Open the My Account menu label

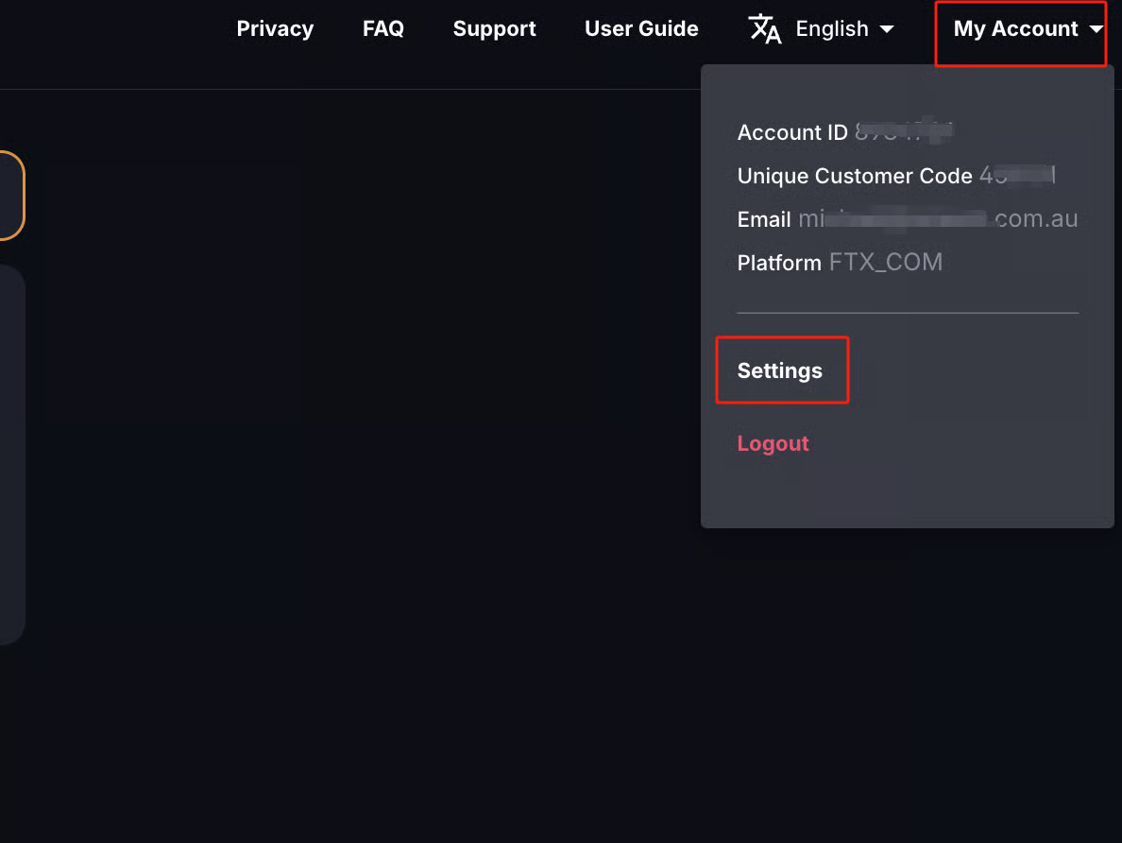tap(1015, 29)
